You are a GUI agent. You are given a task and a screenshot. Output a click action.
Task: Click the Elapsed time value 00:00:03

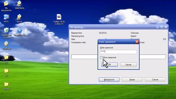103,33
